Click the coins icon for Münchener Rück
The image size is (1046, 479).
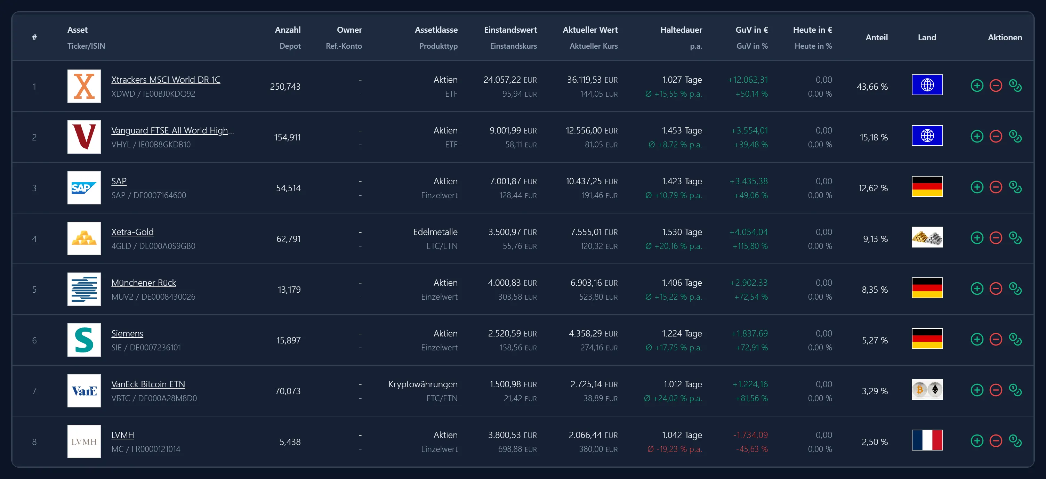point(1015,289)
